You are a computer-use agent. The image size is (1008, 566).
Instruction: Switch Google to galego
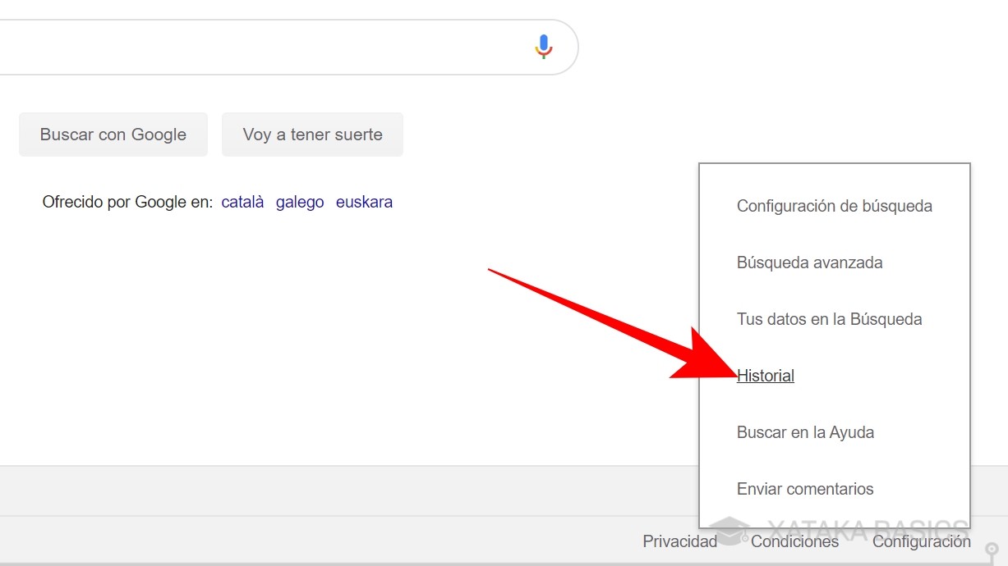300,202
